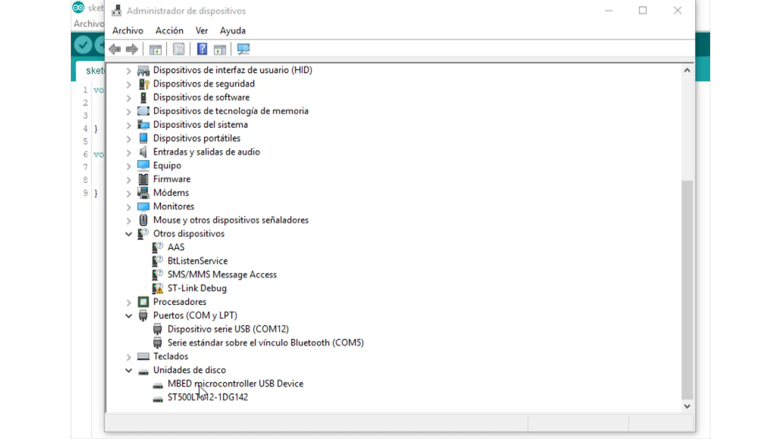781x439 pixels.
Task: Expand the Equipo node
Action: pos(129,166)
